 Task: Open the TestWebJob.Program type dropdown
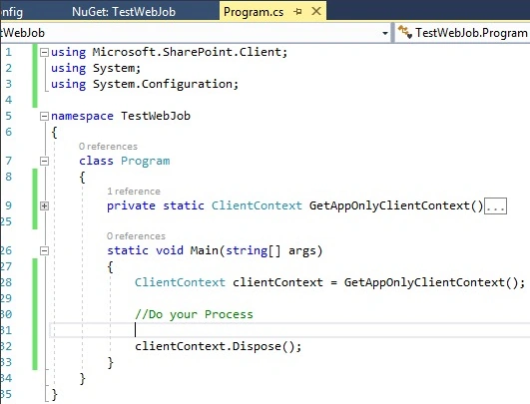click(x=463, y=33)
